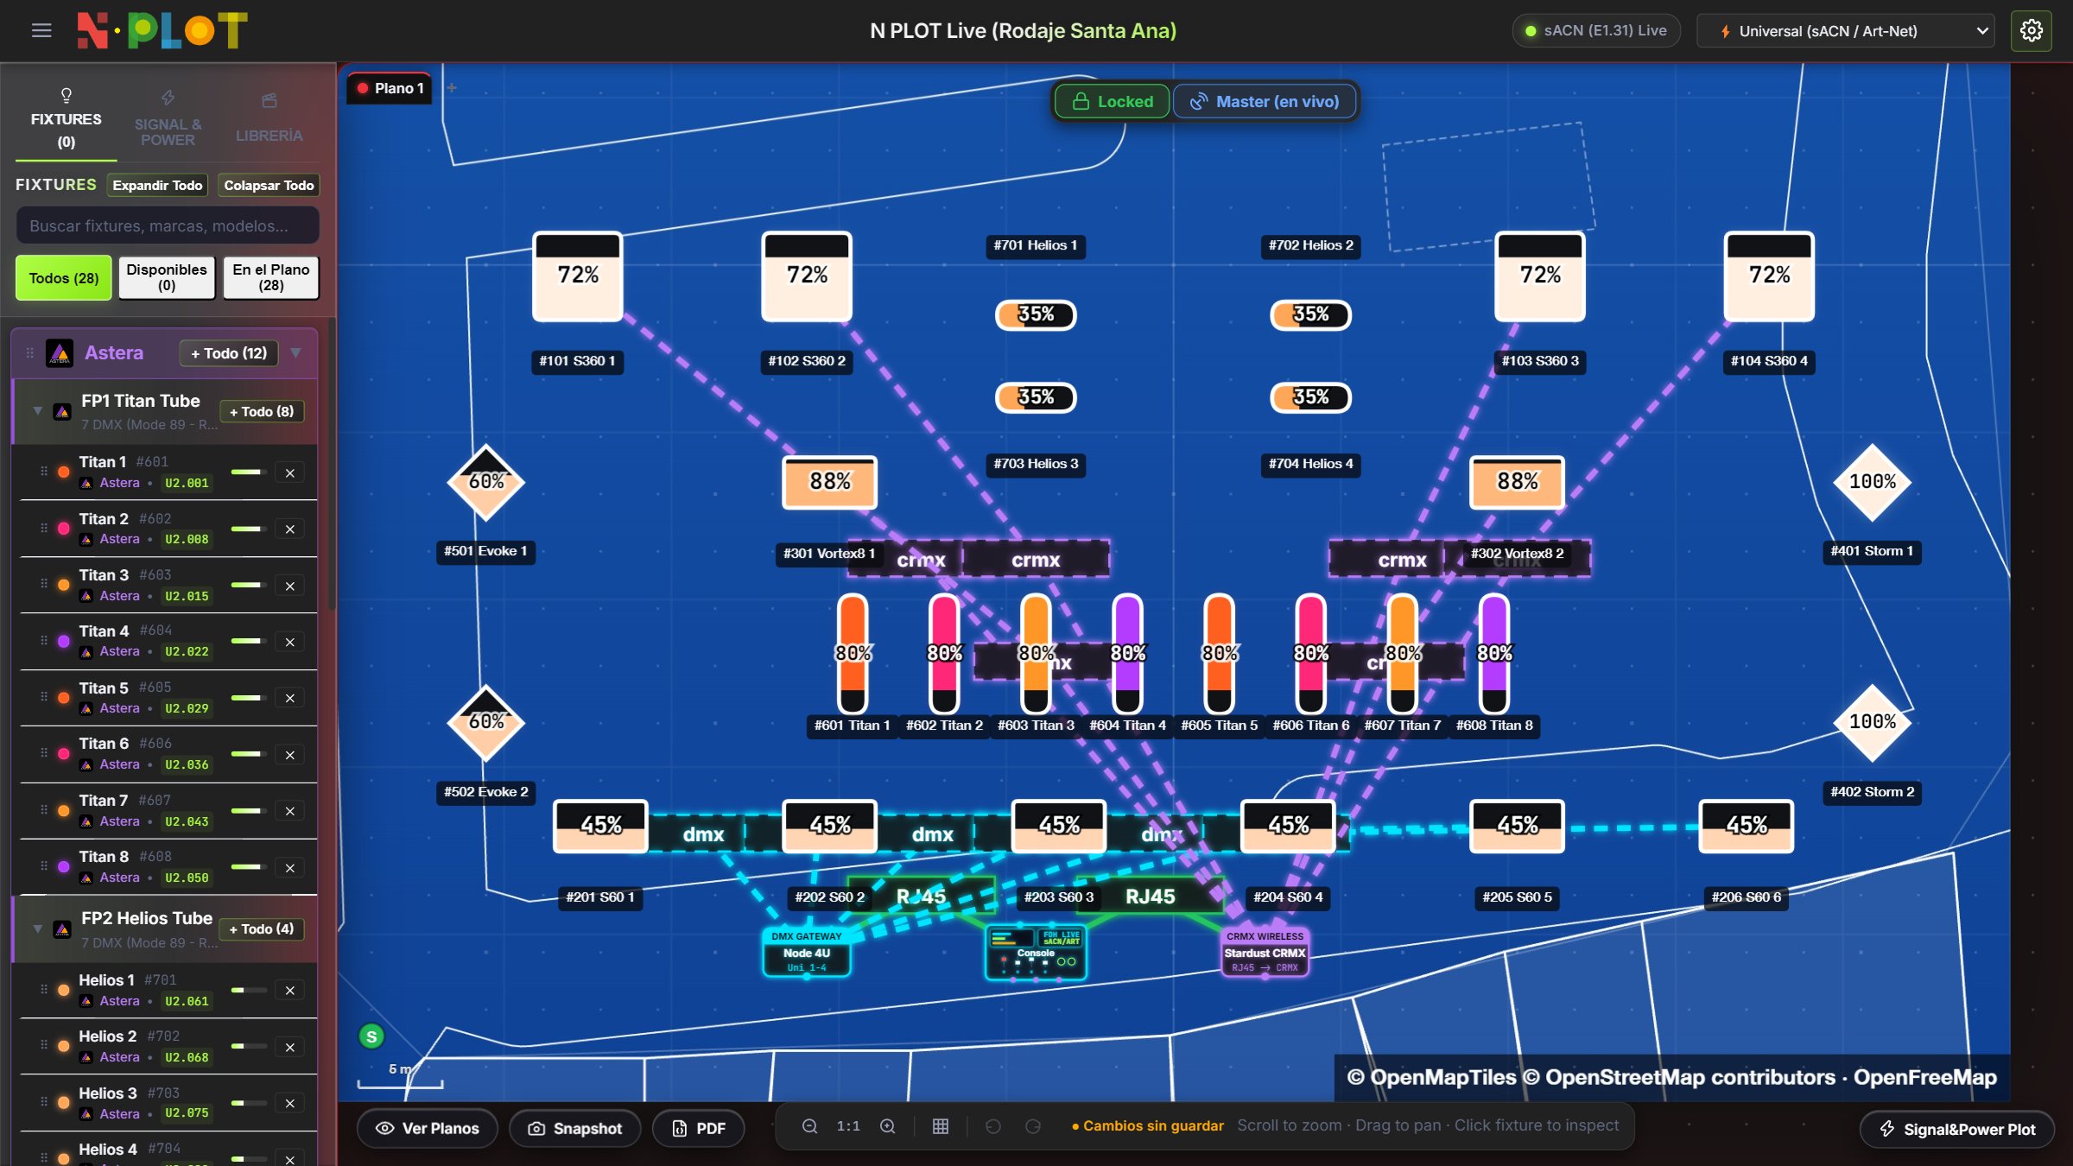
Task: Collapse the FP2 Helios Tube group
Action: coord(37,929)
